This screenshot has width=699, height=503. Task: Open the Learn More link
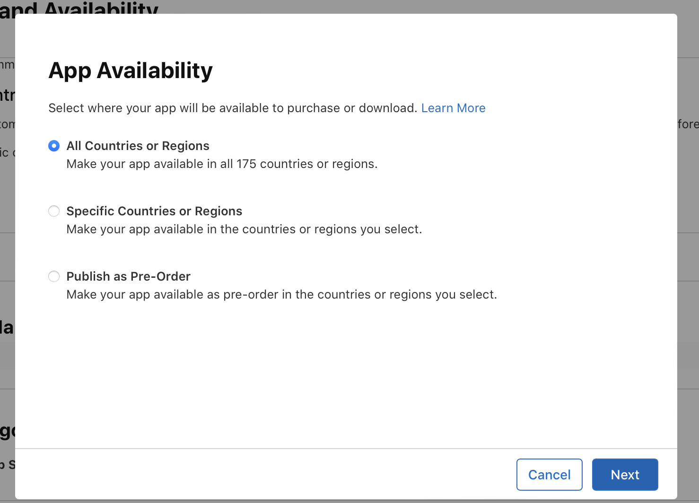click(453, 108)
